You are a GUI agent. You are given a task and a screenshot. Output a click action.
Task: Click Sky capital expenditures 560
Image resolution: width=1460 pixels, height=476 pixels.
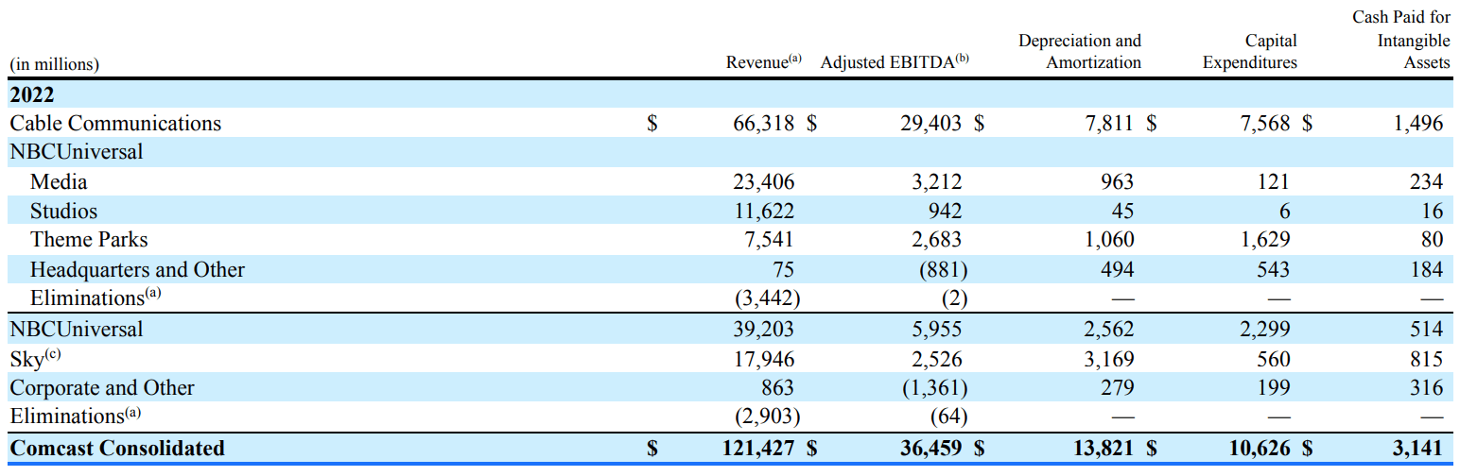(x=1273, y=359)
